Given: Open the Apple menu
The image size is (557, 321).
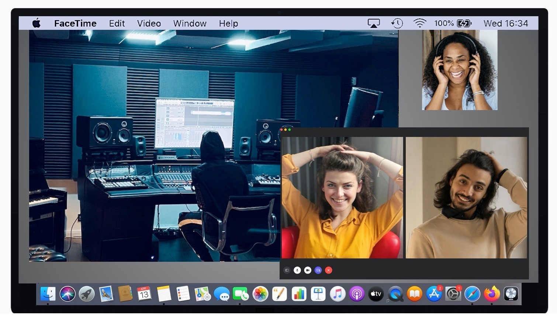Looking at the screenshot, I should click(36, 23).
